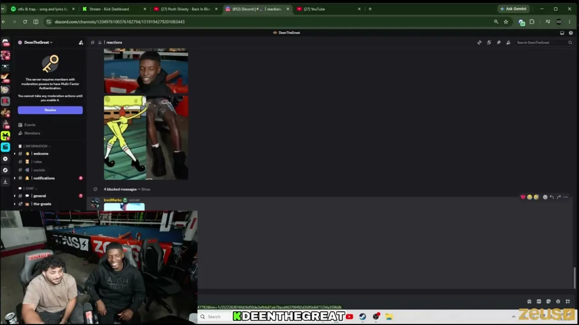The height and width of the screenshot is (325, 579).
Task: Open notification settings bell in channel header
Action: coord(489,42)
